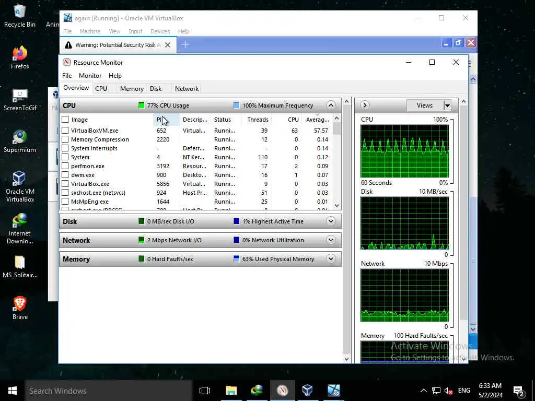Open the VirtualBox Machine menu
The height and width of the screenshot is (401, 535).
pos(90,31)
